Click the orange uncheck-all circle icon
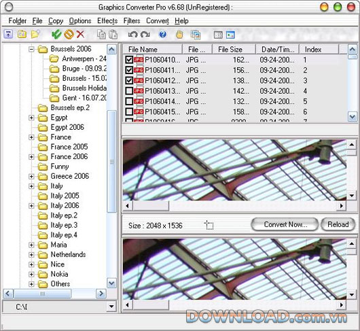The height and width of the screenshot is (331, 360). pos(69,35)
